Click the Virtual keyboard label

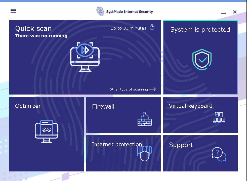click(x=191, y=106)
